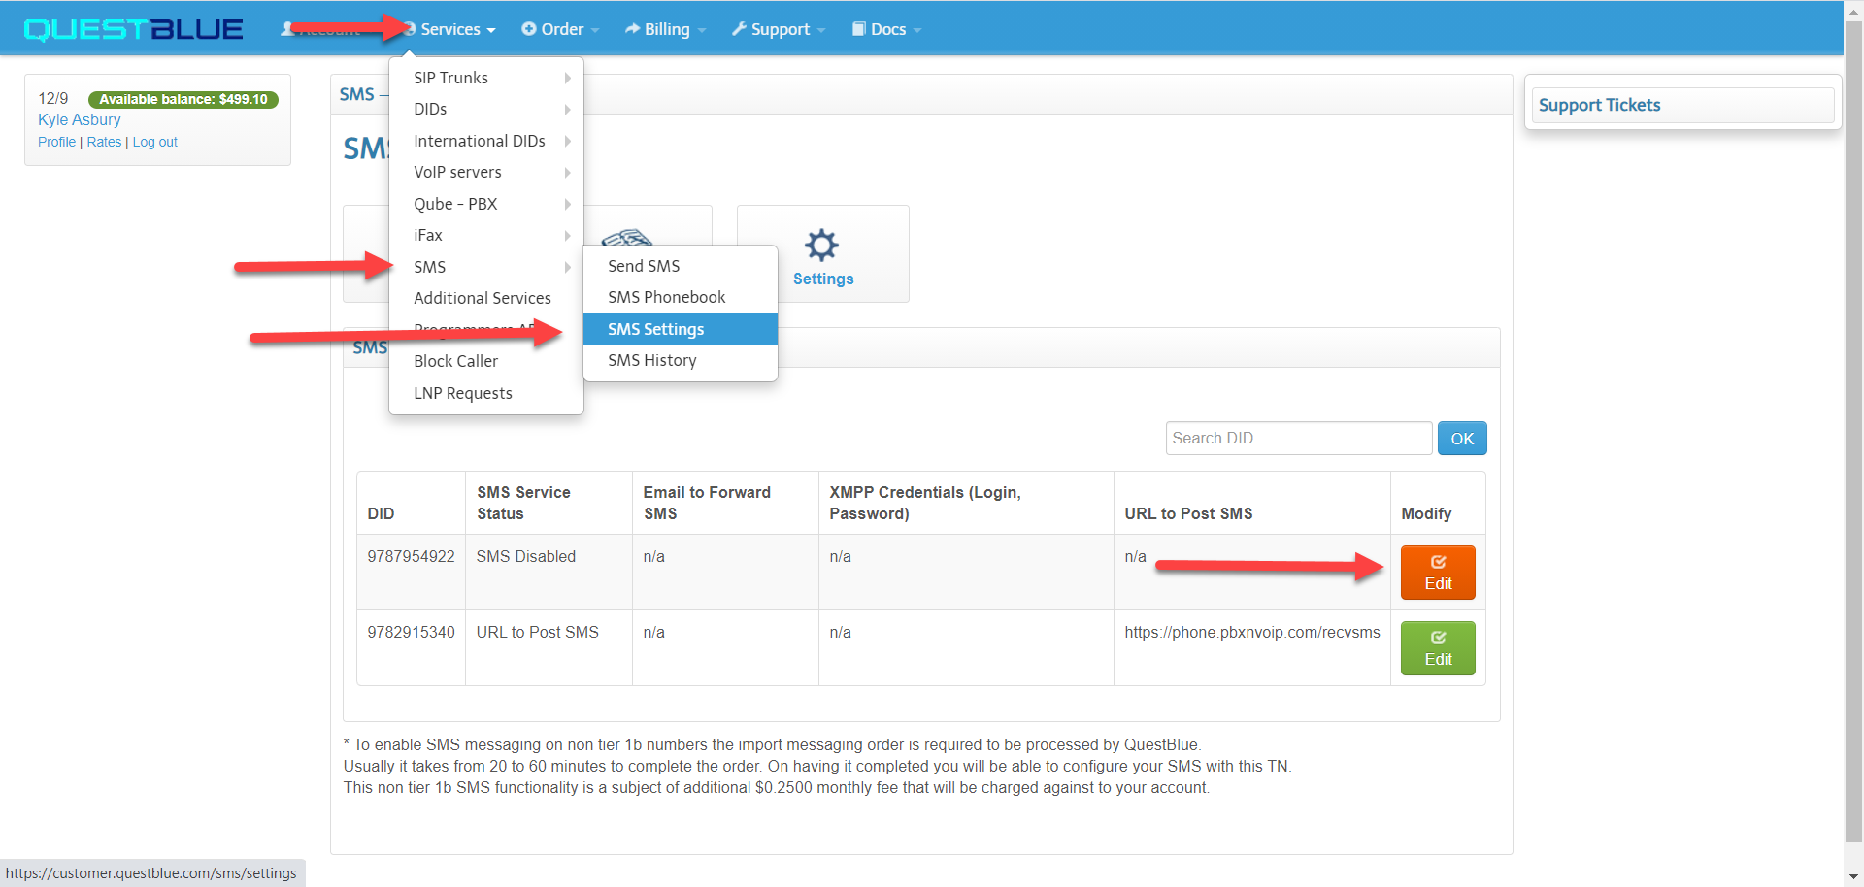The height and width of the screenshot is (887, 1864).
Task: Click the Search DID input field
Action: [1299, 439]
